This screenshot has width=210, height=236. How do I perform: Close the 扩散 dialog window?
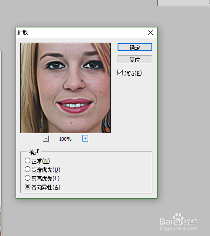pyautogui.click(x=151, y=33)
